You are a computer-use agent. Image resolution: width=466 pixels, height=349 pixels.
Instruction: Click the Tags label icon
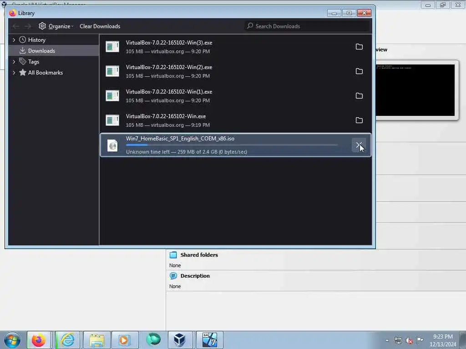click(x=23, y=61)
